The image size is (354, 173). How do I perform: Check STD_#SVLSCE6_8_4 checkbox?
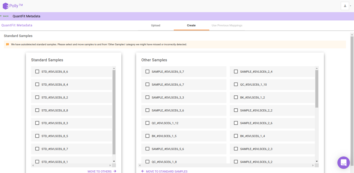pos(37,84)
